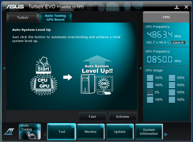The height and width of the screenshot is (142, 193).
Task: Click the Core 0 selector label
Action: tap(178, 42)
